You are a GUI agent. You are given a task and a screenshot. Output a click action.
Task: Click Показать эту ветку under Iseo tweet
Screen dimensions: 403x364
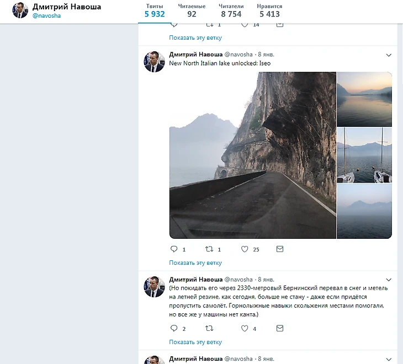(195, 263)
